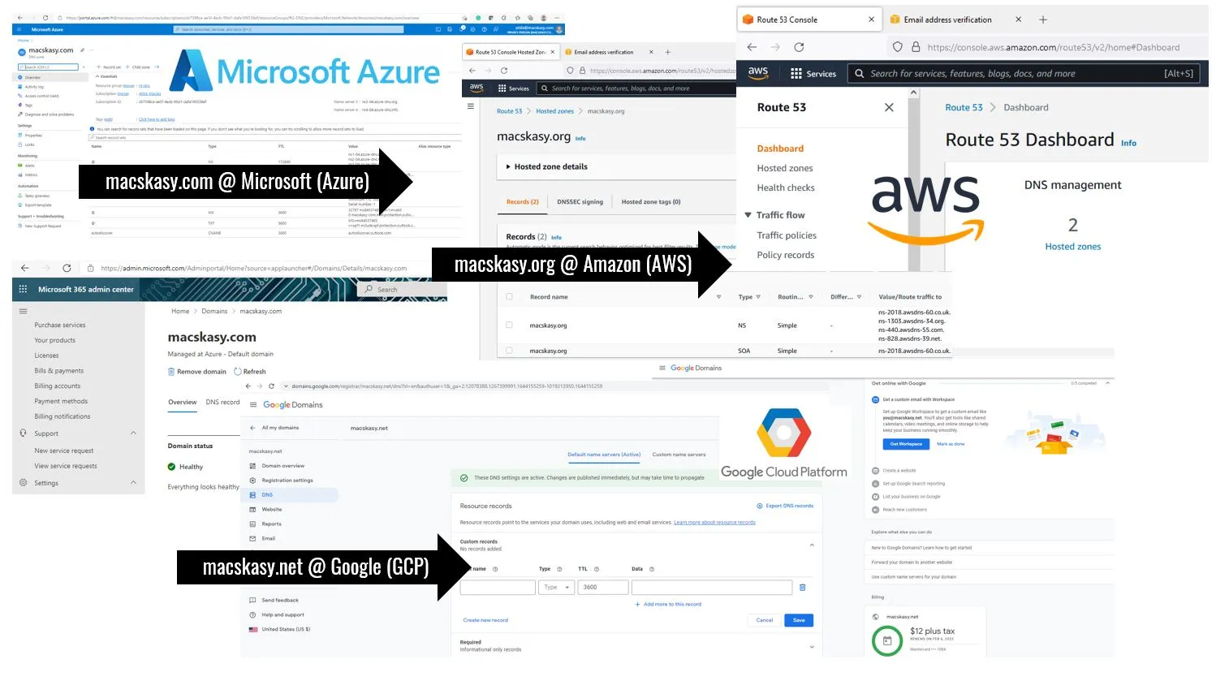This screenshot has width=1216, height=681.
Task: Collapse the Support group in Microsoft 365 admin
Action: 133,433
